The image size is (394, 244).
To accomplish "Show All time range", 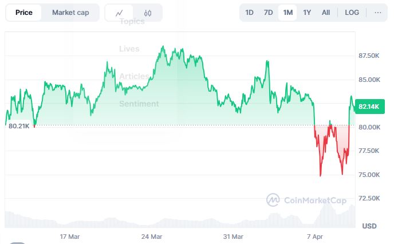I will coord(326,13).
